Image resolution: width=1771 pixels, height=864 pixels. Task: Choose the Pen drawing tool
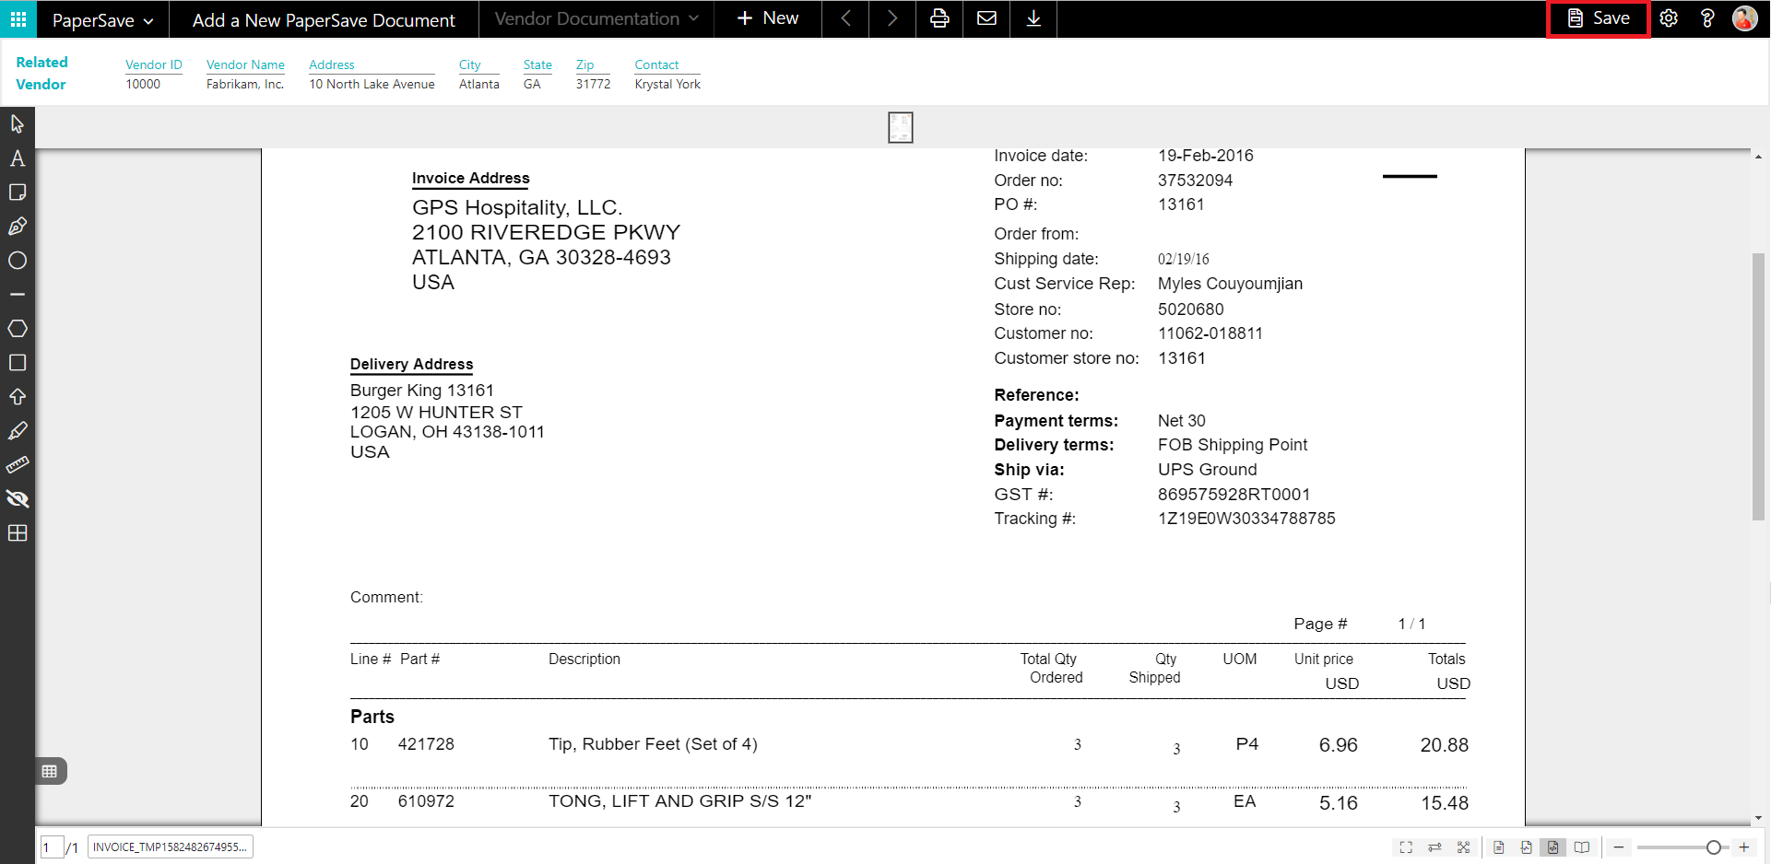pos(17,227)
